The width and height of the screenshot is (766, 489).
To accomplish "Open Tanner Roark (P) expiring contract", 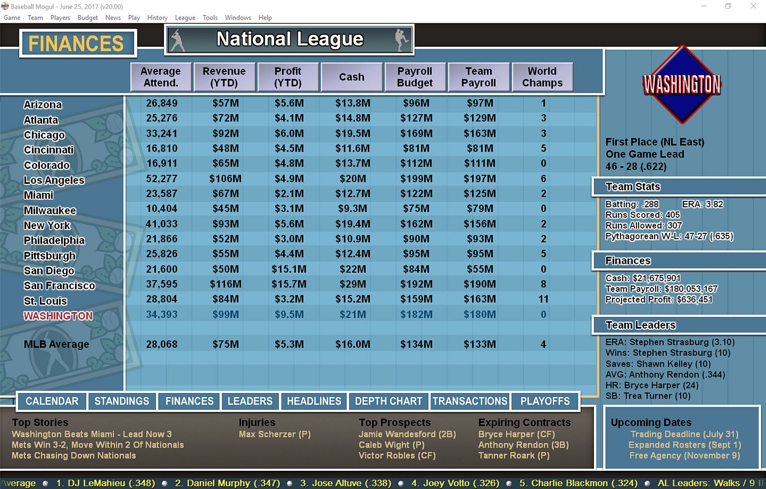I will pos(514,455).
